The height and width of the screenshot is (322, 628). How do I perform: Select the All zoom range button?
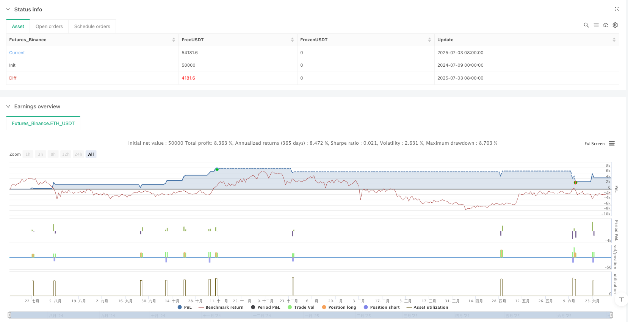[x=91, y=154]
